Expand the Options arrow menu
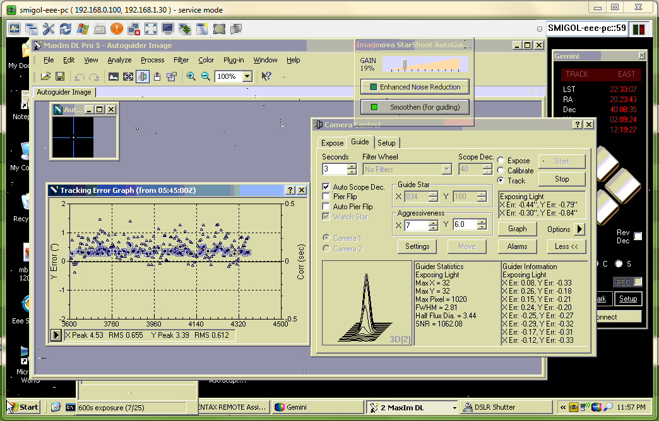Image resolution: width=659 pixels, height=421 pixels. pyautogui.click(x=579, y=229)
